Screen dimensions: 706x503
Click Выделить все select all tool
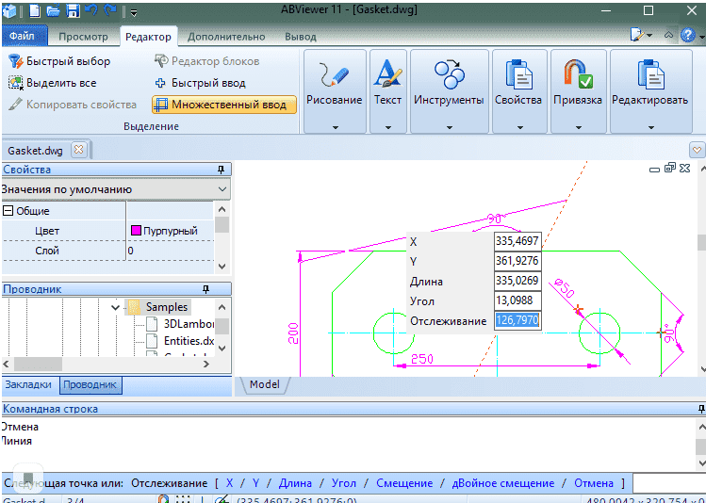53,83
